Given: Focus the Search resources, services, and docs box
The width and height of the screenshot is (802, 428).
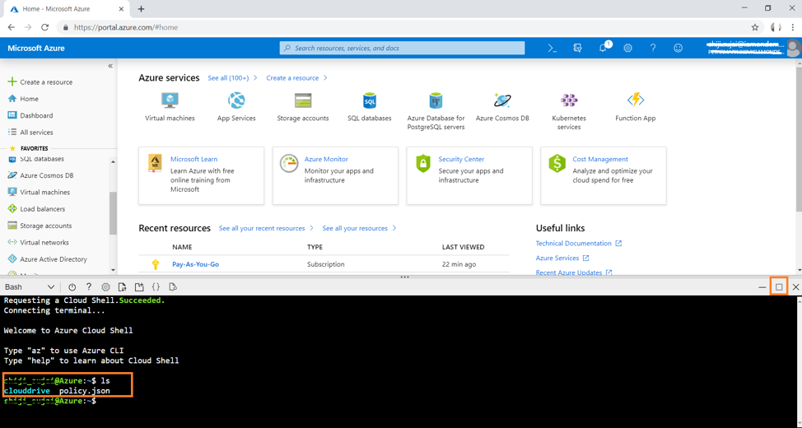Looking at the screenshot, I should [402, 48].
